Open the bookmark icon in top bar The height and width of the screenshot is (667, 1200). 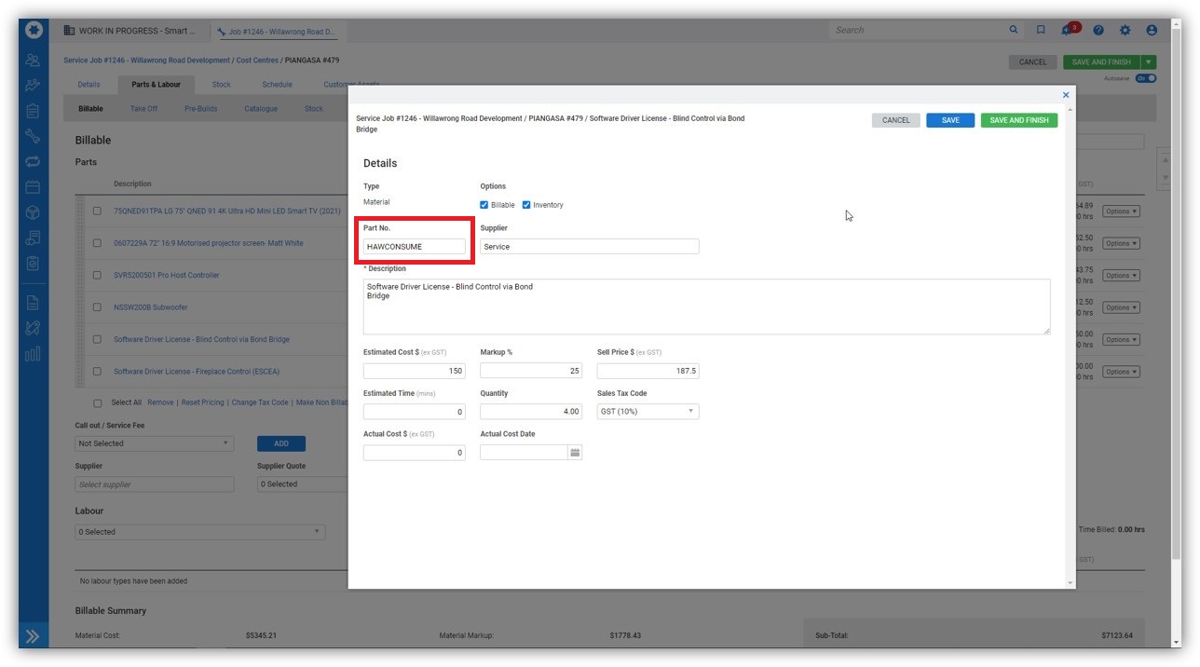1041,30
